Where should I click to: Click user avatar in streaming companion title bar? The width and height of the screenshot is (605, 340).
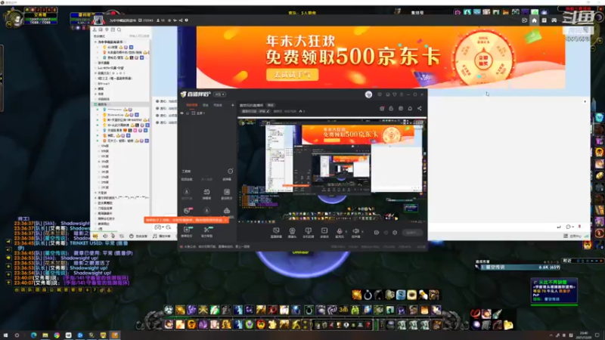coord(368,94)
